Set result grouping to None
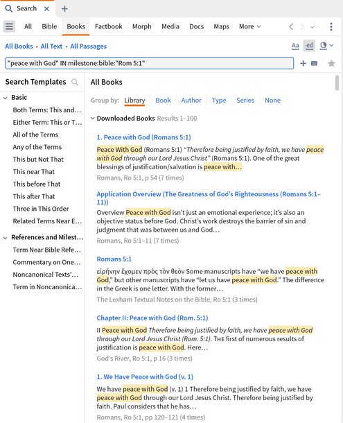Viewport: 343px width, 423px height. [272, 101]
